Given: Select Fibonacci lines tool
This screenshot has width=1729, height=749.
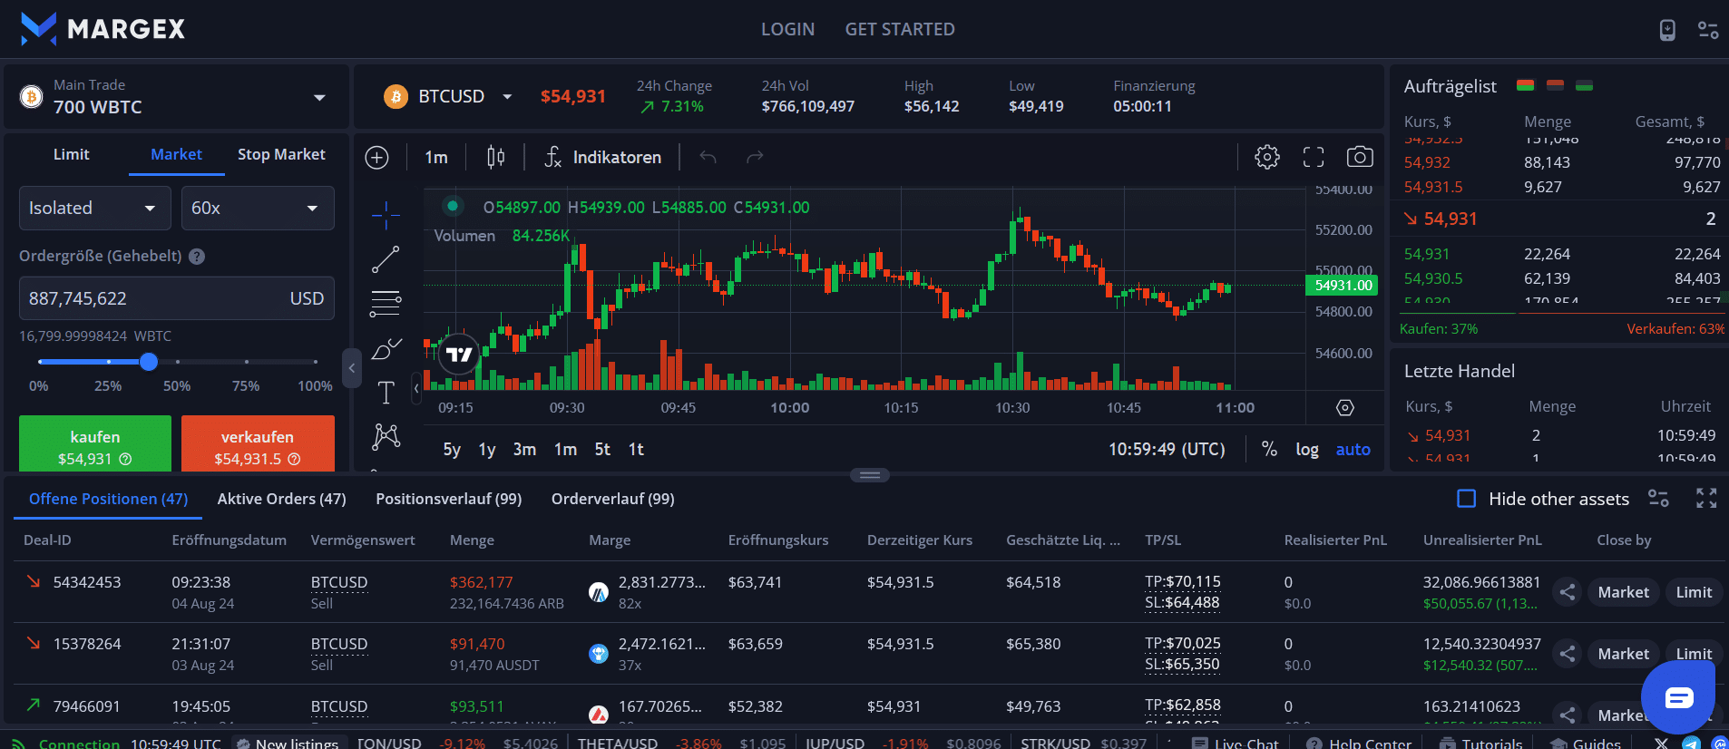Looking at the screenshot, I should tap(386, 304).
